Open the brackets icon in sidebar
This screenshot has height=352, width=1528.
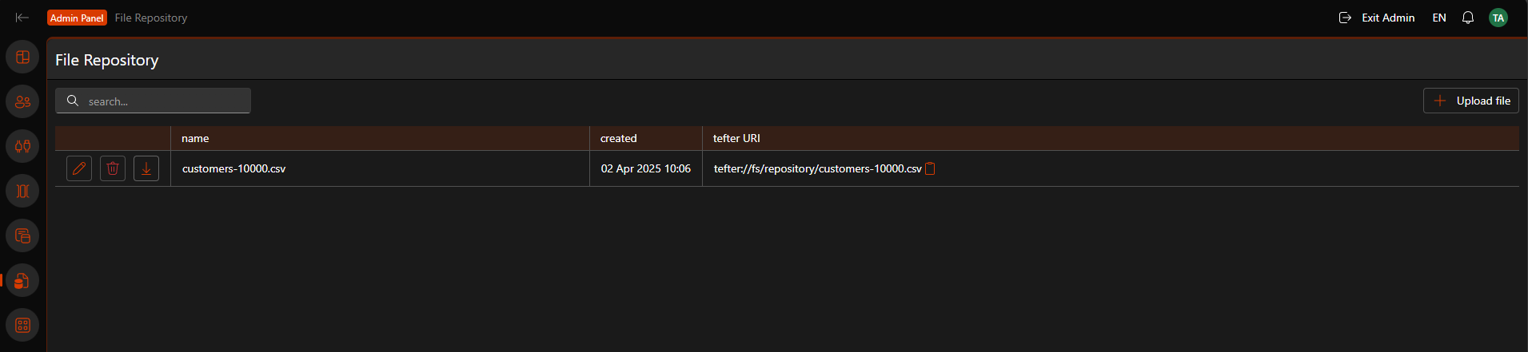pyautogui.click(x=22, y=191)
